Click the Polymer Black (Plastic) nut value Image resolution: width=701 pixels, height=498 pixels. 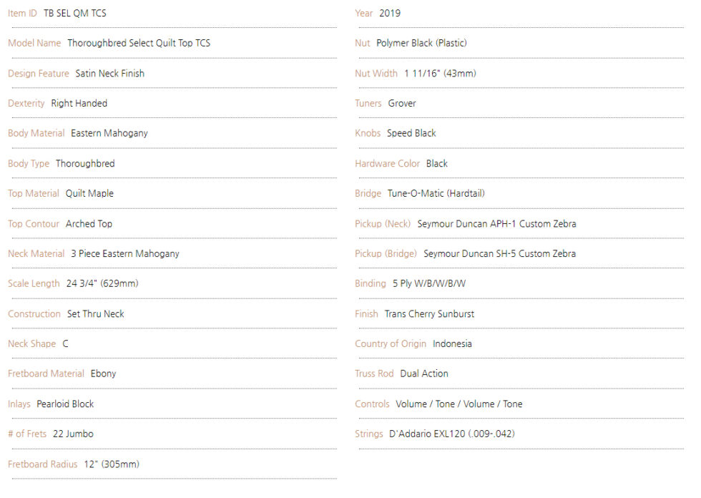point(421,43)
